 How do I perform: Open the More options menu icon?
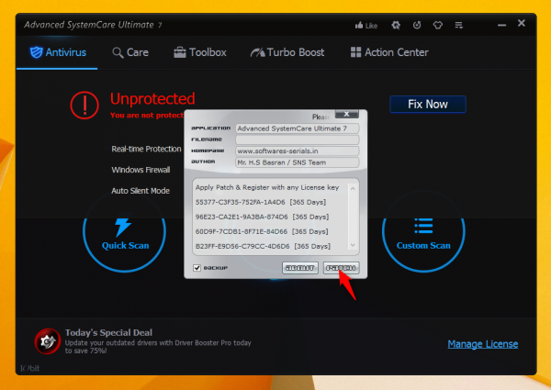[x=458, y=25]
